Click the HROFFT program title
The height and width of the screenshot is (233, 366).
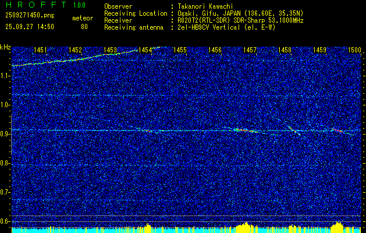click(35, 5)
